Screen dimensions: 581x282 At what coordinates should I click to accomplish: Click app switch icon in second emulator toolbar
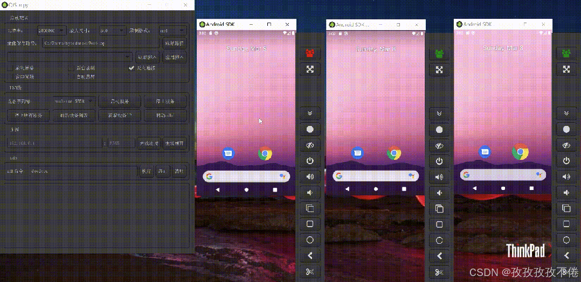439,209
